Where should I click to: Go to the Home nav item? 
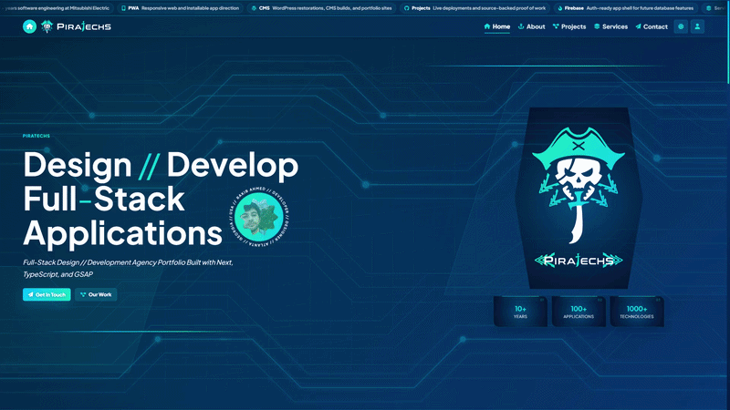coord(496,26)
